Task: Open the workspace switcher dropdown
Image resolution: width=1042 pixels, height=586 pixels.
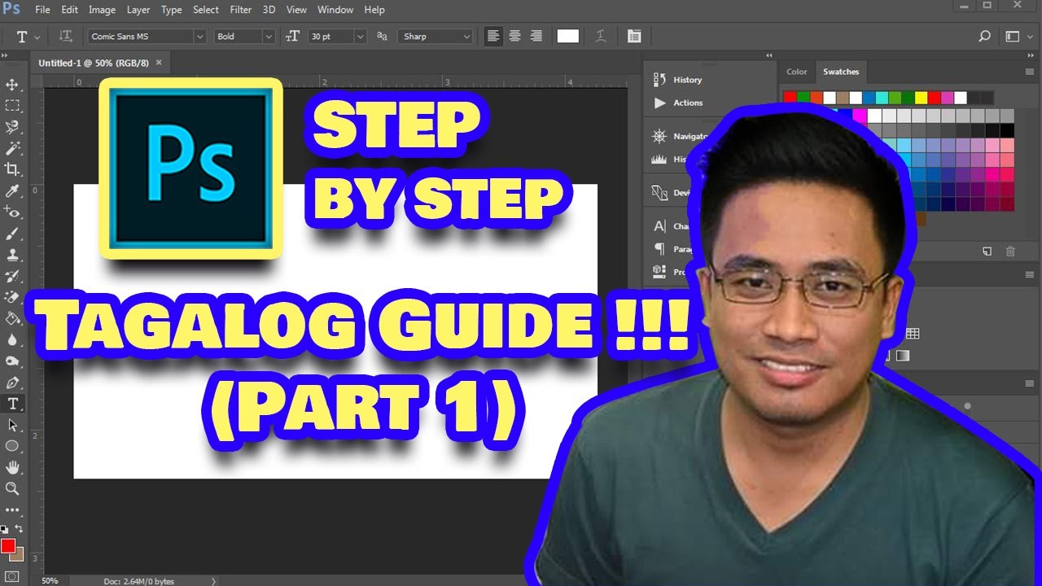Action: click(x=1018, y=36)
